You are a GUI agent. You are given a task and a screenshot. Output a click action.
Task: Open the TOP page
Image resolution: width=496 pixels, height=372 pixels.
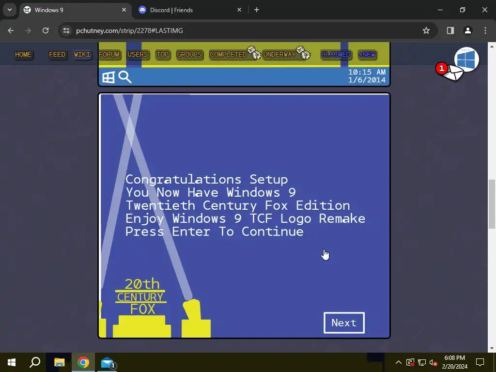[163, 54]
